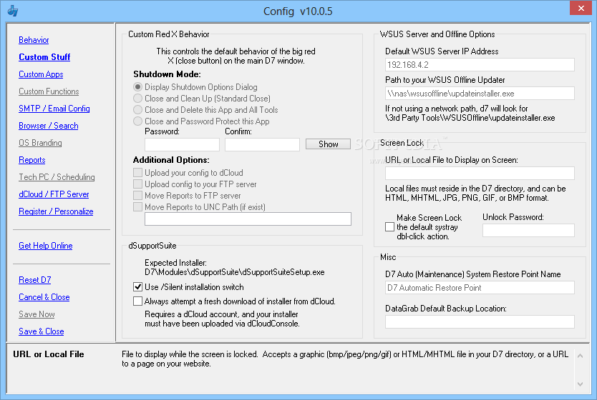Click the Confirm password field

point(262,144)
